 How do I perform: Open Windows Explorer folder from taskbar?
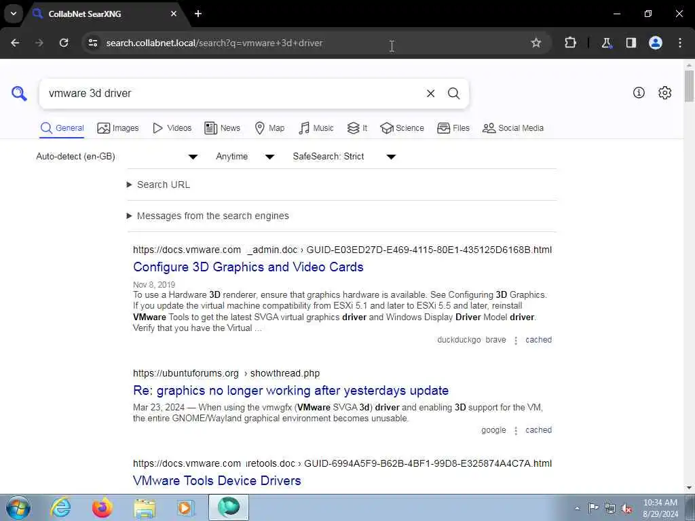pos(145,507)
